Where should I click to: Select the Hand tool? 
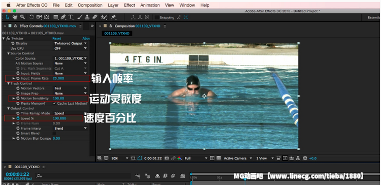click(x=15, y=17)
